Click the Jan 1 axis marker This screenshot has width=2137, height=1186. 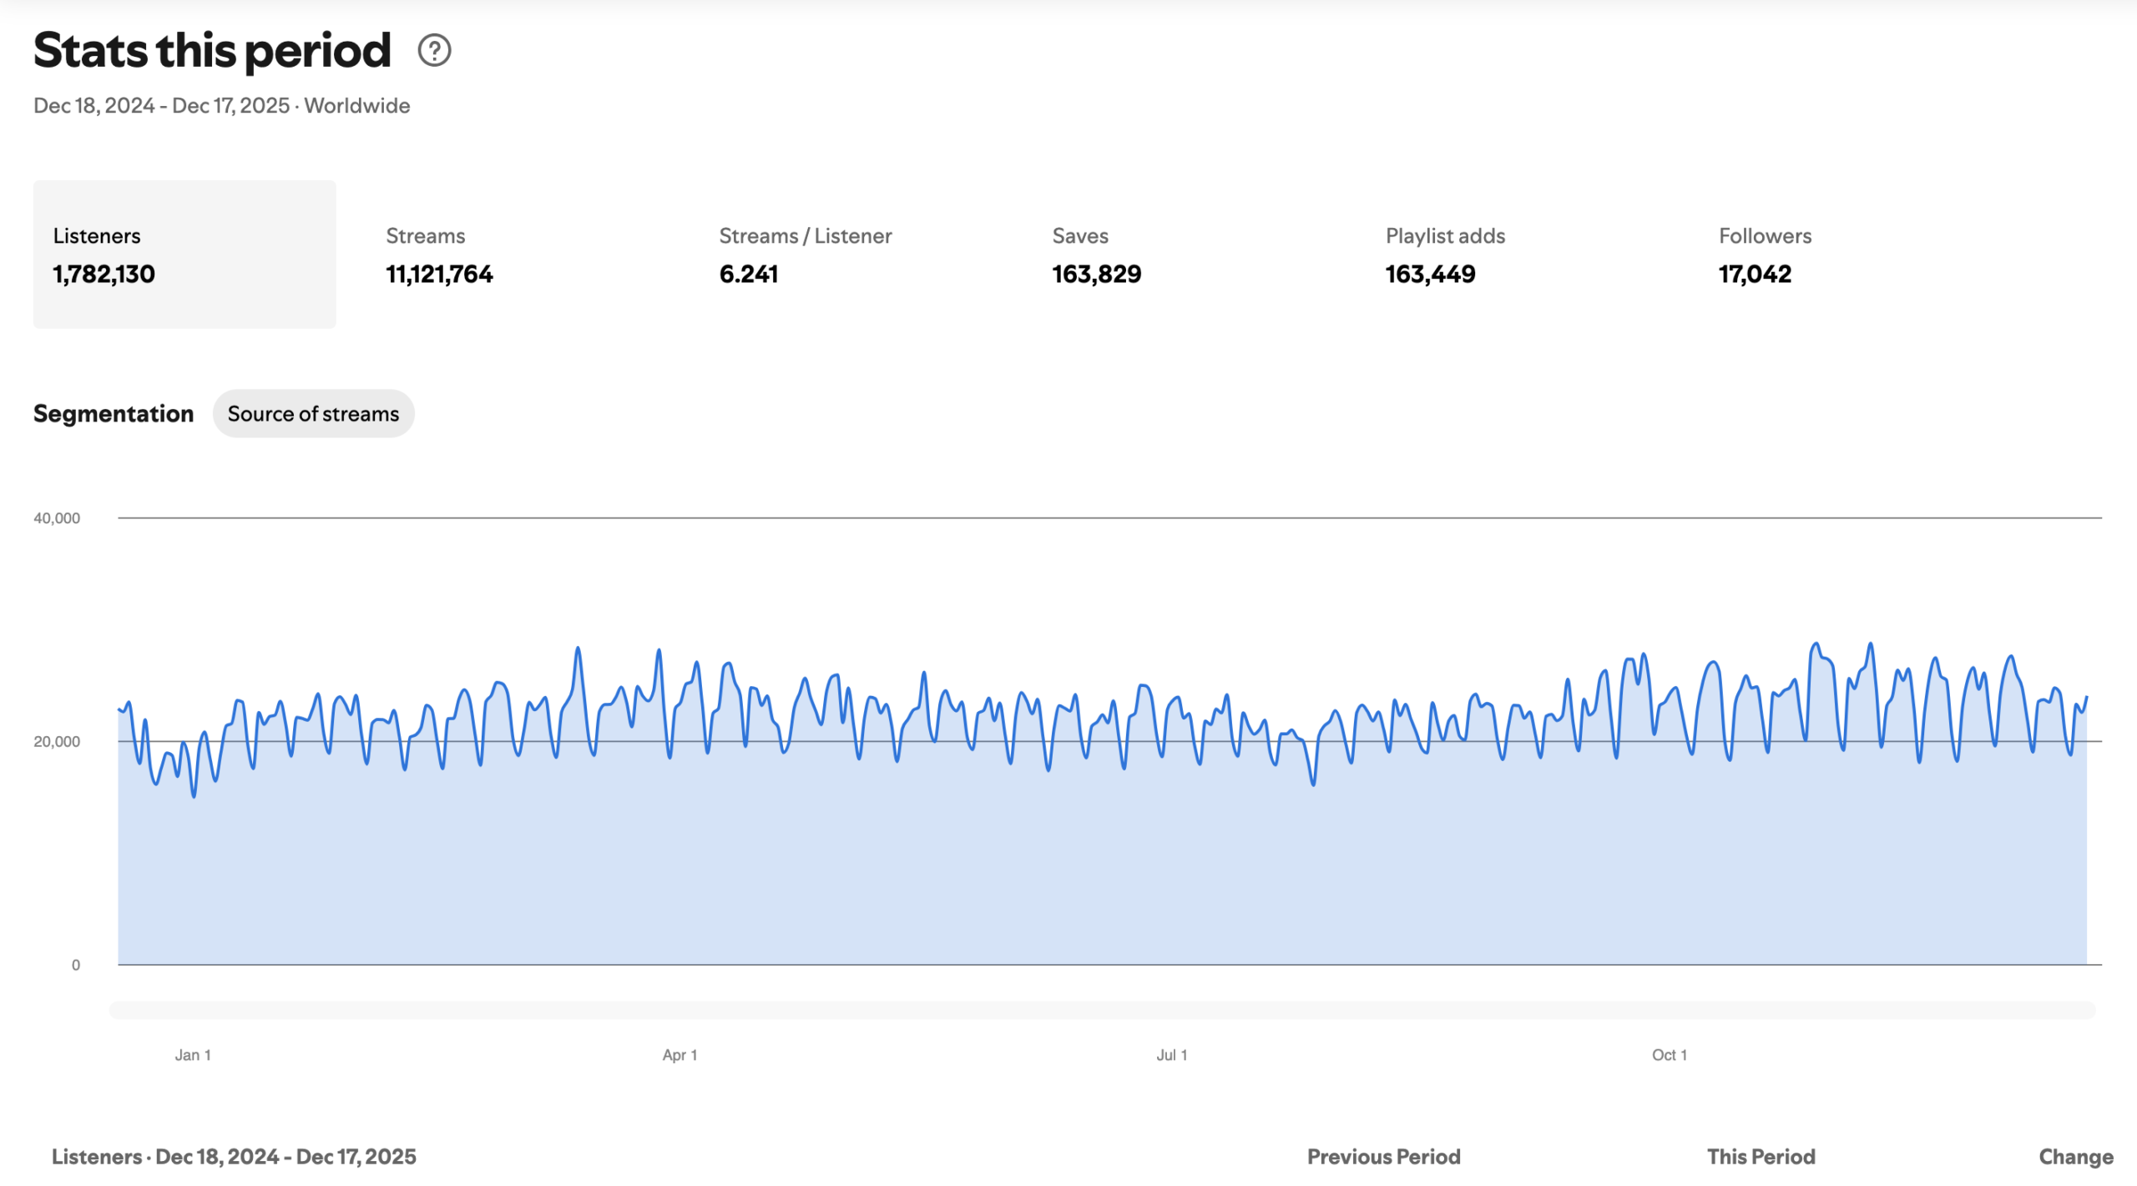193,1056
